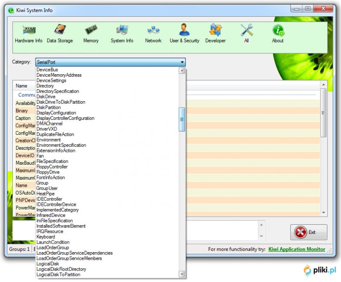
Task: Click the description box scroll-down arrow
Action: point(261,236)
